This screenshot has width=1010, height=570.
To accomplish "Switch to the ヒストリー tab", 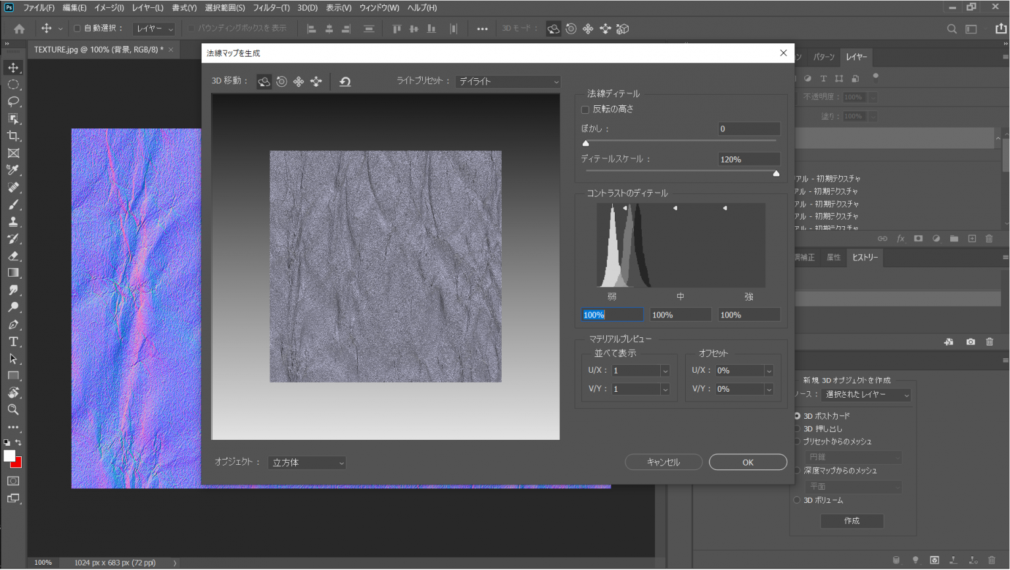I will [865, 257].
